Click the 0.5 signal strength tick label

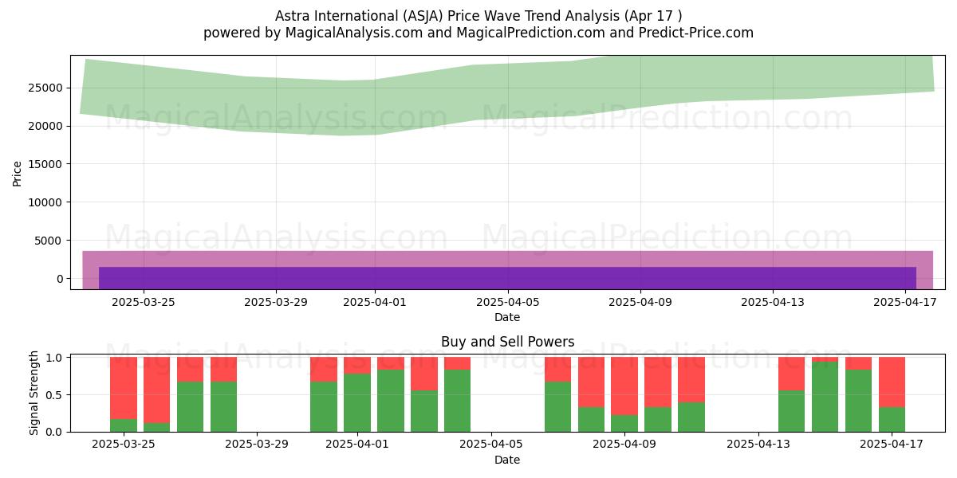[x=54, y=395]
